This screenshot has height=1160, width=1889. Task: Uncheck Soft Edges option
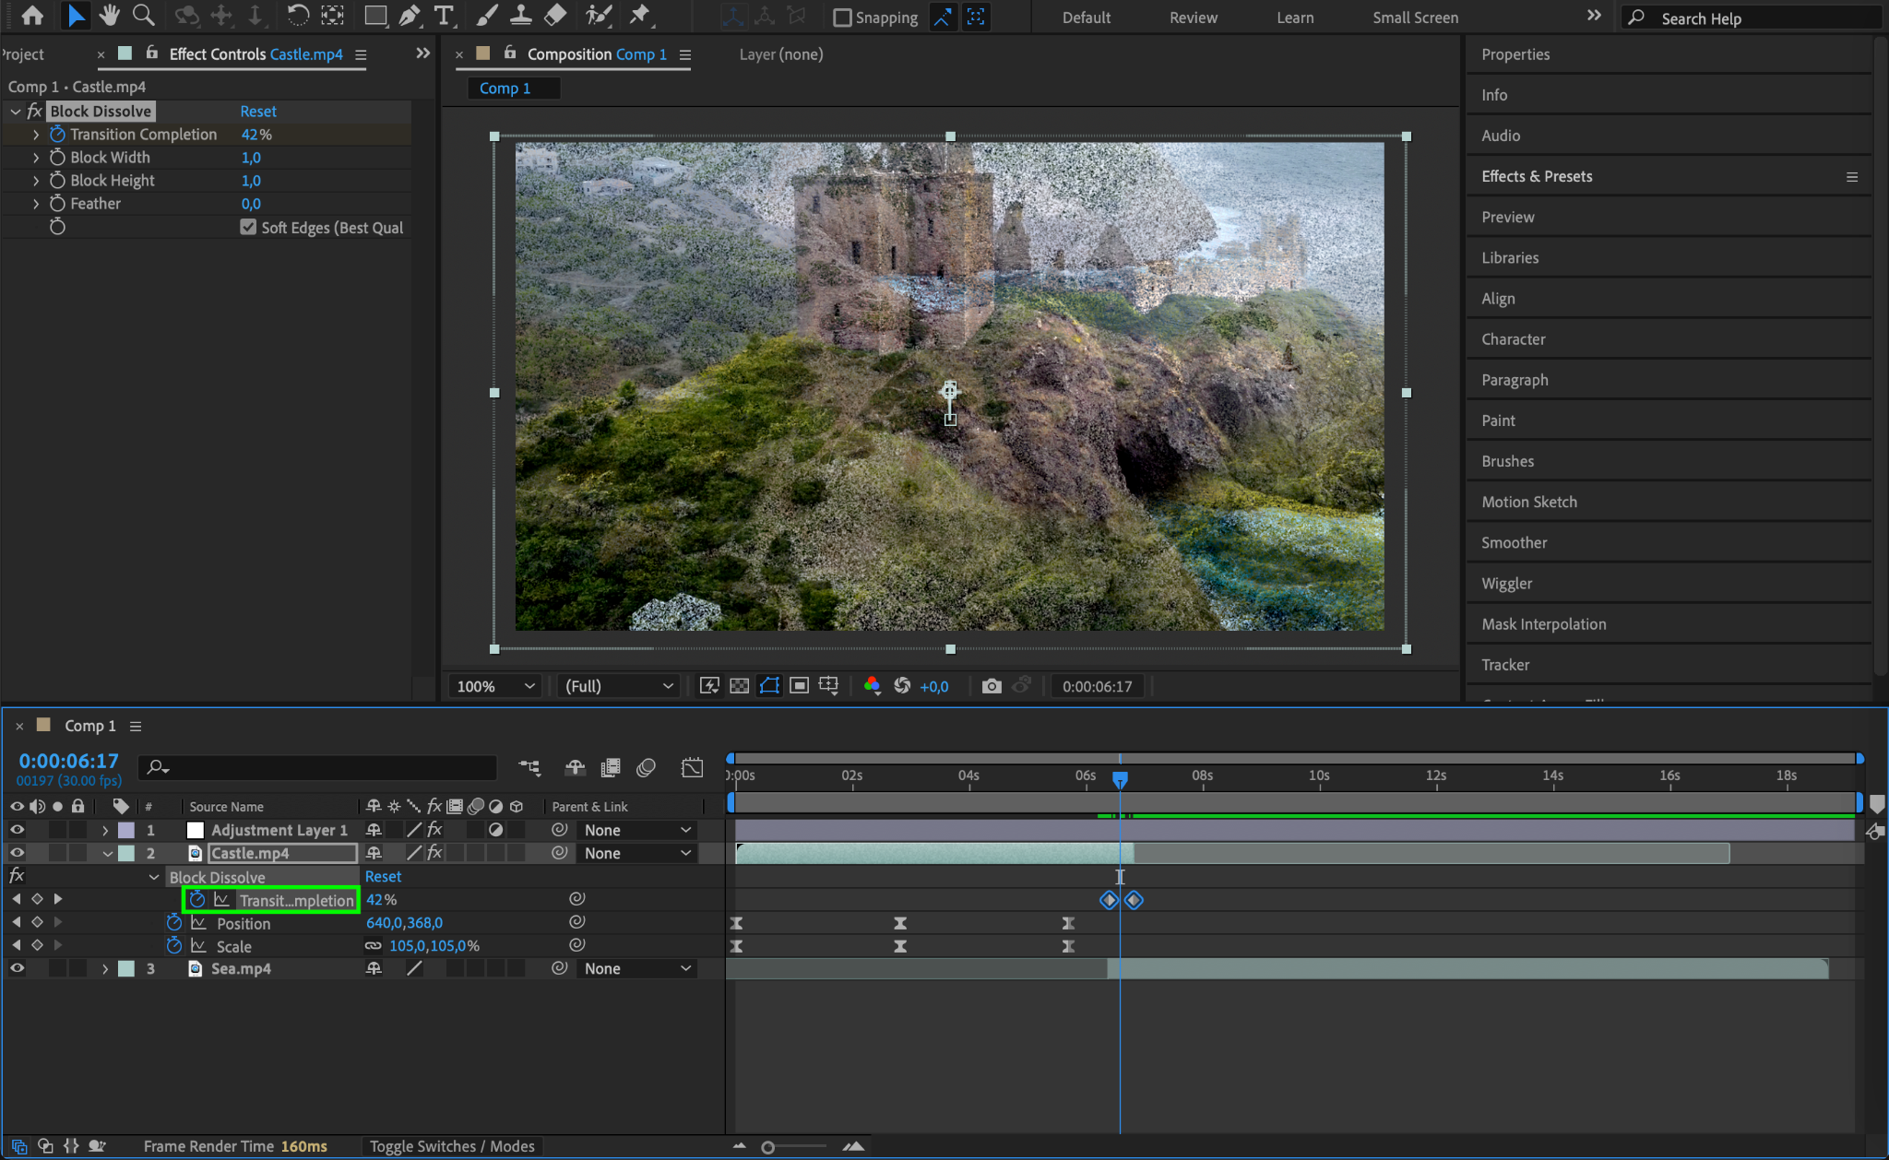[x=248, y=227]
